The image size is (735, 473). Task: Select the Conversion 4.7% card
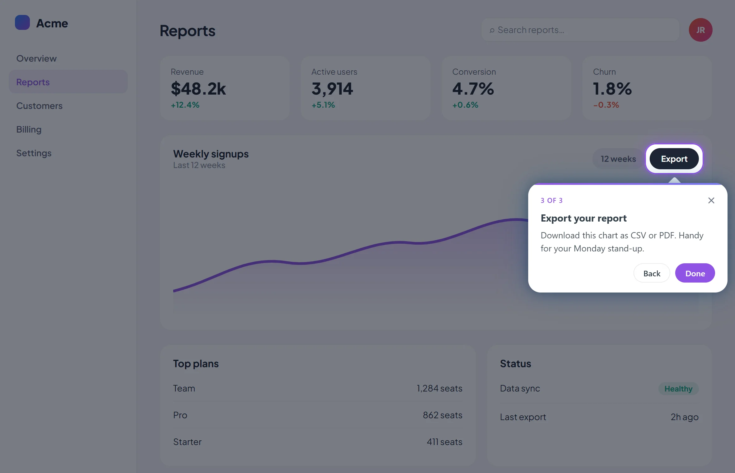point(506,88)
